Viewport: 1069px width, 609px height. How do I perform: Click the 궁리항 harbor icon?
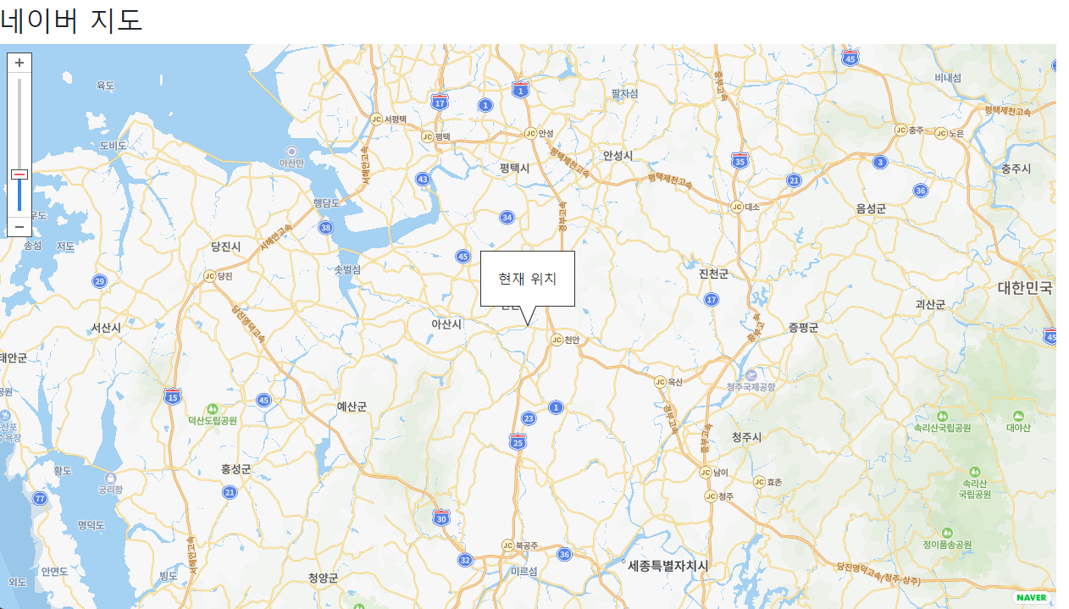[x=110, y=479]
